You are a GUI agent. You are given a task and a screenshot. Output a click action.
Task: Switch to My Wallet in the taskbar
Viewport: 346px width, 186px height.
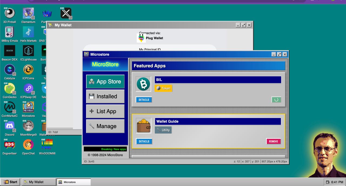[39, 182]
